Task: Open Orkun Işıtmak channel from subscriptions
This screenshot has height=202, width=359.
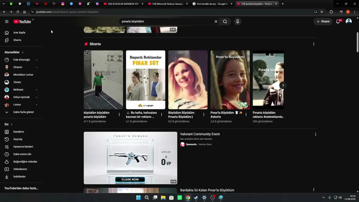Action: coord(21,97)
